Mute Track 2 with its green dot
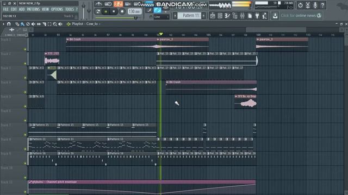 click(25, 63)
